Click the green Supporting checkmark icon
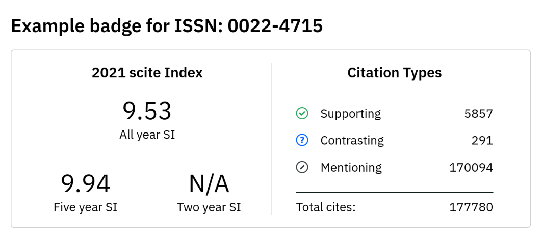 pyautogui.click(x=302, y=114)
